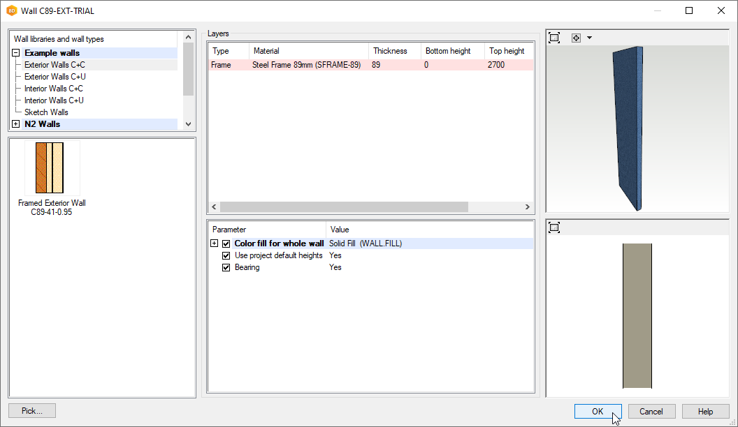This screenshot has width=738, height=427.
Task: Click zoom-extents icon in section preview pane
Action: pyautogui.click(x=554, y=227)
